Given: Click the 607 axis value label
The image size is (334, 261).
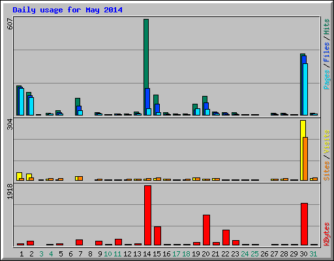Looking at the screenshot, I should [10, 23].
